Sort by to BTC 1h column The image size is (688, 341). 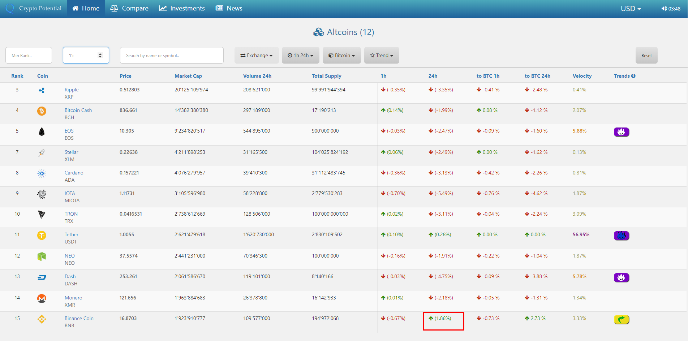pos(488,76)
